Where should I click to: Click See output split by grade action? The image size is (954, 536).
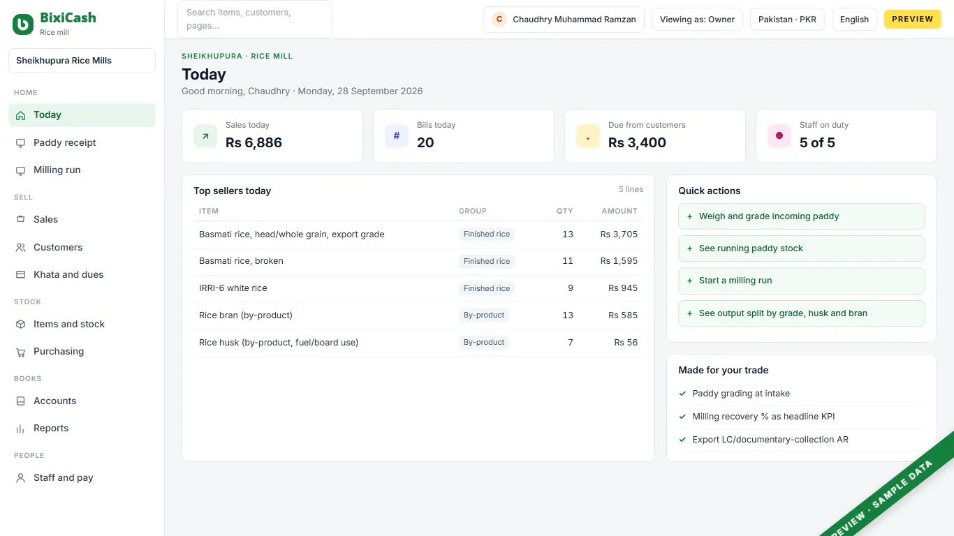coord(802,313)
